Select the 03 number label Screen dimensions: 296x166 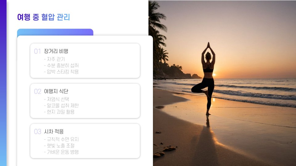38,132
